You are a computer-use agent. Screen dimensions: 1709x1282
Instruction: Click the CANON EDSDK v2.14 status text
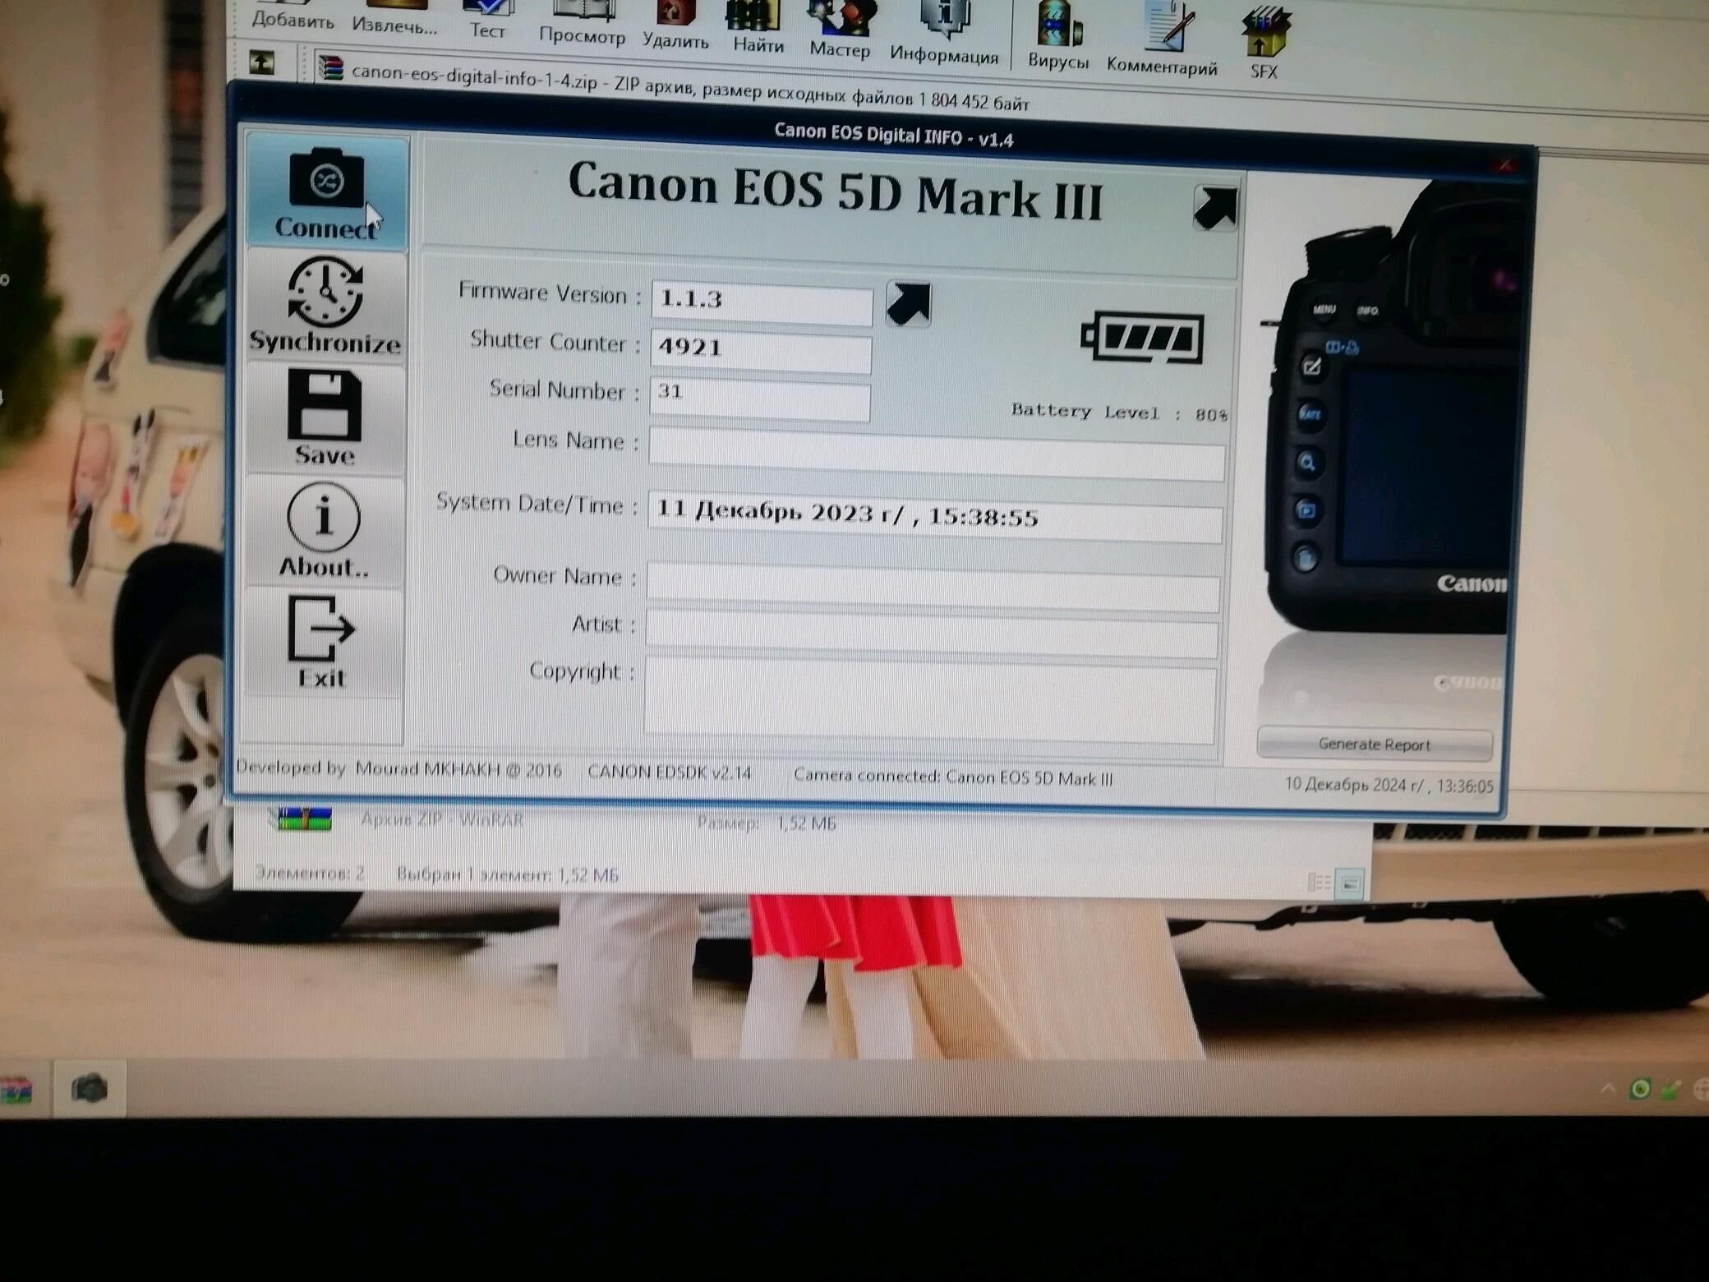click(x=670, y=772)
